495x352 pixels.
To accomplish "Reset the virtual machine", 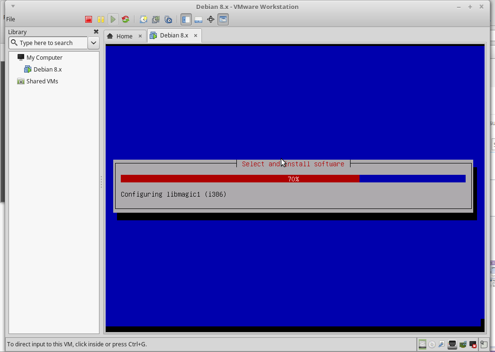I will tap(125, 19).
